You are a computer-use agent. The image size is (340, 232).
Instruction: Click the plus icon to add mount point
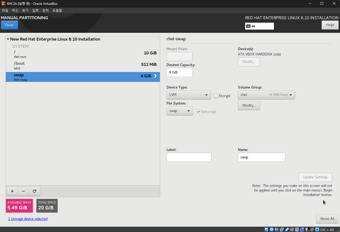pyautogui.click(x=12, y=191)
